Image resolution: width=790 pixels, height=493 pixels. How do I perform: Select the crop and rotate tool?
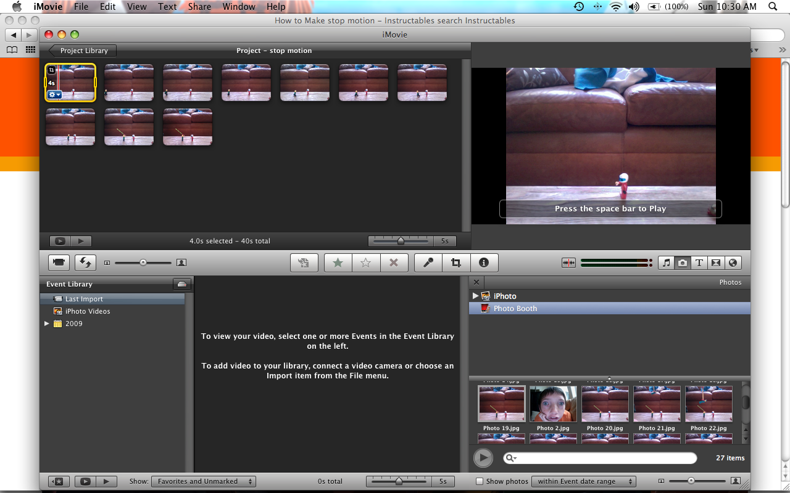pyautogui.click(x=456, y=263)
